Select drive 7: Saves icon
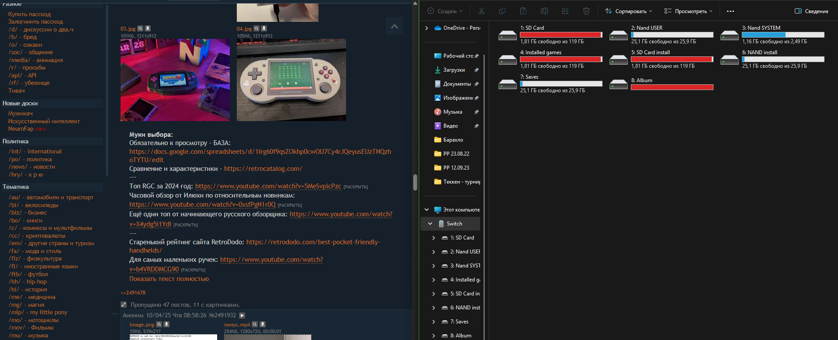This screenshot has height=340, width=838. click(x=508, y=84)
